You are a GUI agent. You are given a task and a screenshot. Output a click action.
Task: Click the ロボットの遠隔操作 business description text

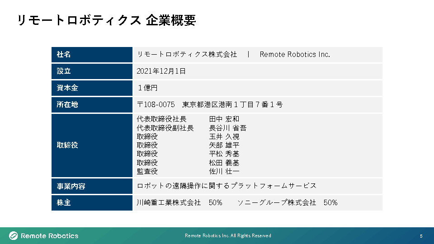[226, 186]
